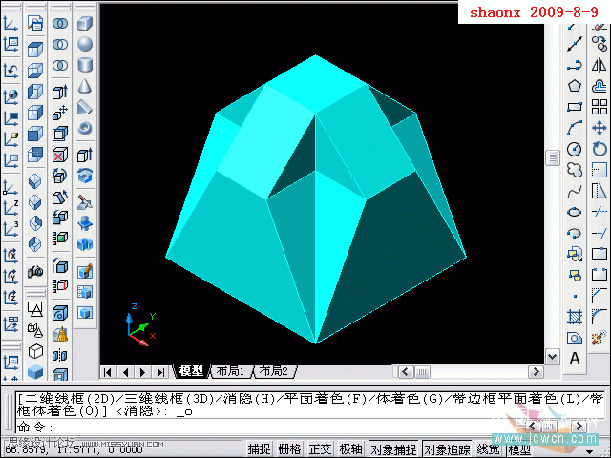Click the Move modify tool

(599, 128)
